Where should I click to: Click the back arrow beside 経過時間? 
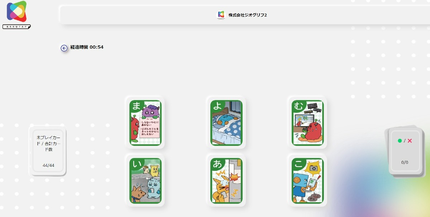64,48
